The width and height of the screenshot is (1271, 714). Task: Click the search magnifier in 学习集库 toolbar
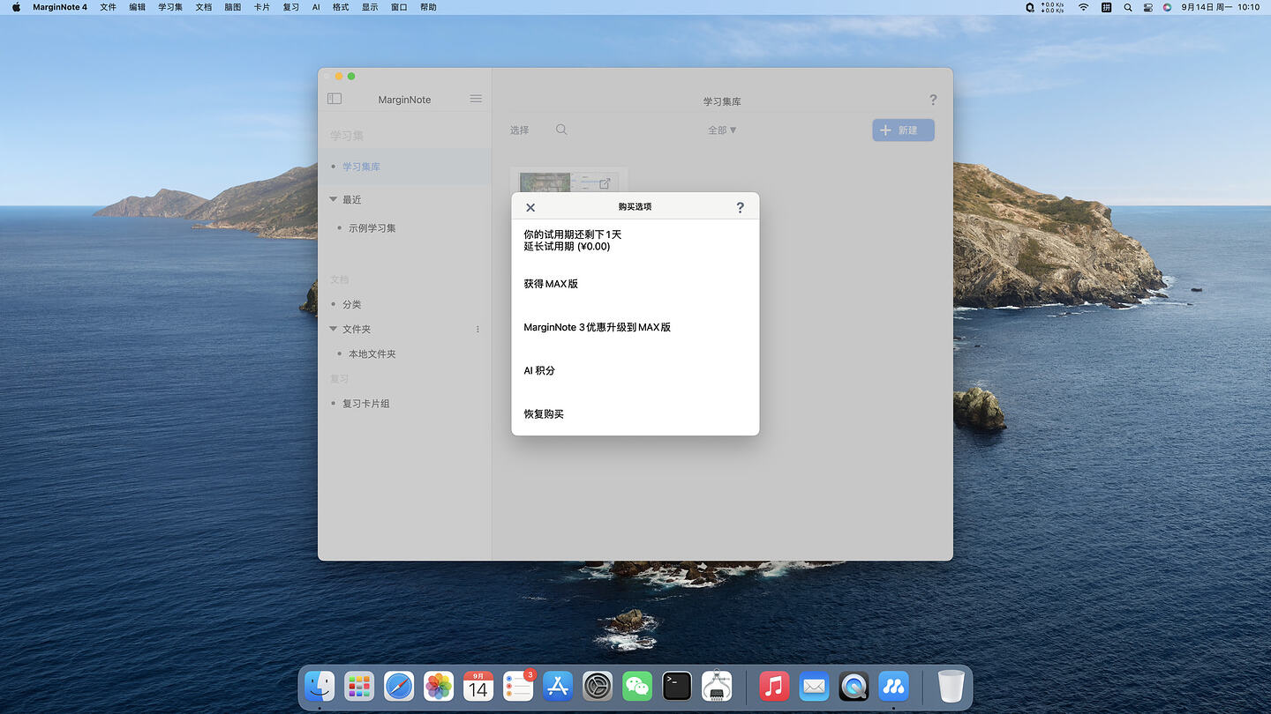tap(561, 130)
